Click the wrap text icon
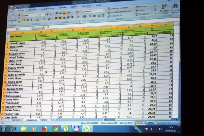This screenshot has width=204, height=136. point(77,12)
